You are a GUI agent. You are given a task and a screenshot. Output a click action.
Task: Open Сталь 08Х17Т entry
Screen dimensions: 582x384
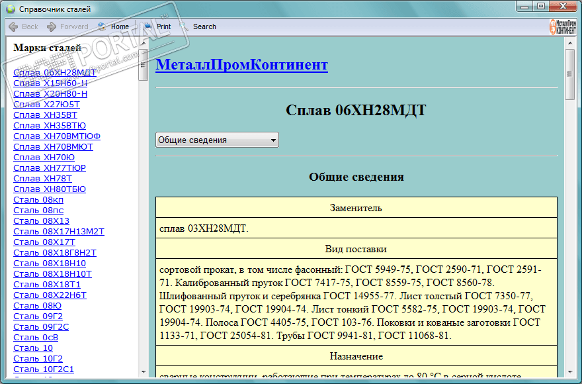[x=44, y=242]
